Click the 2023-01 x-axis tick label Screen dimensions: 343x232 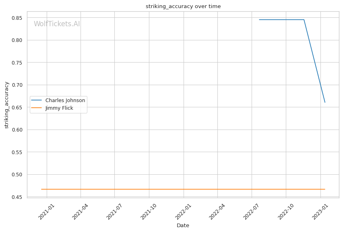(319, 210)
